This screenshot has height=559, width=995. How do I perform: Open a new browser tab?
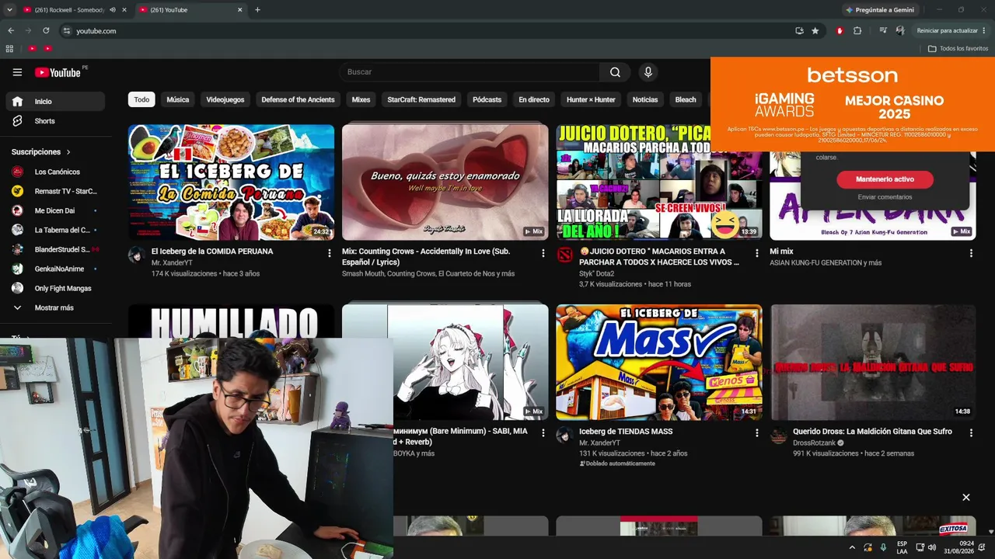point(257,10)
